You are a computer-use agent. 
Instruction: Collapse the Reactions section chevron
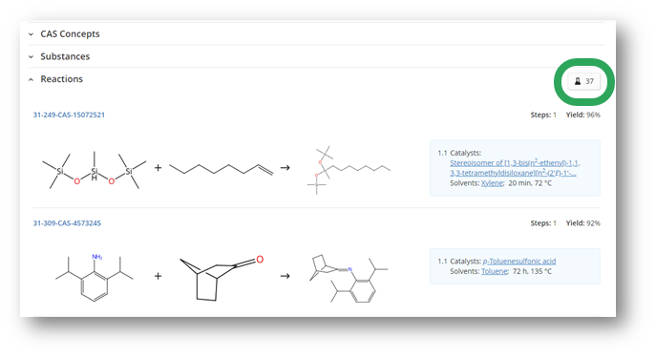click(31, 79)
